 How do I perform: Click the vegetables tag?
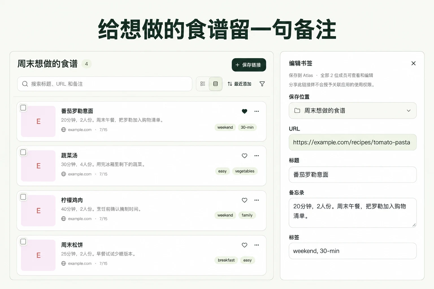[245, 171]
